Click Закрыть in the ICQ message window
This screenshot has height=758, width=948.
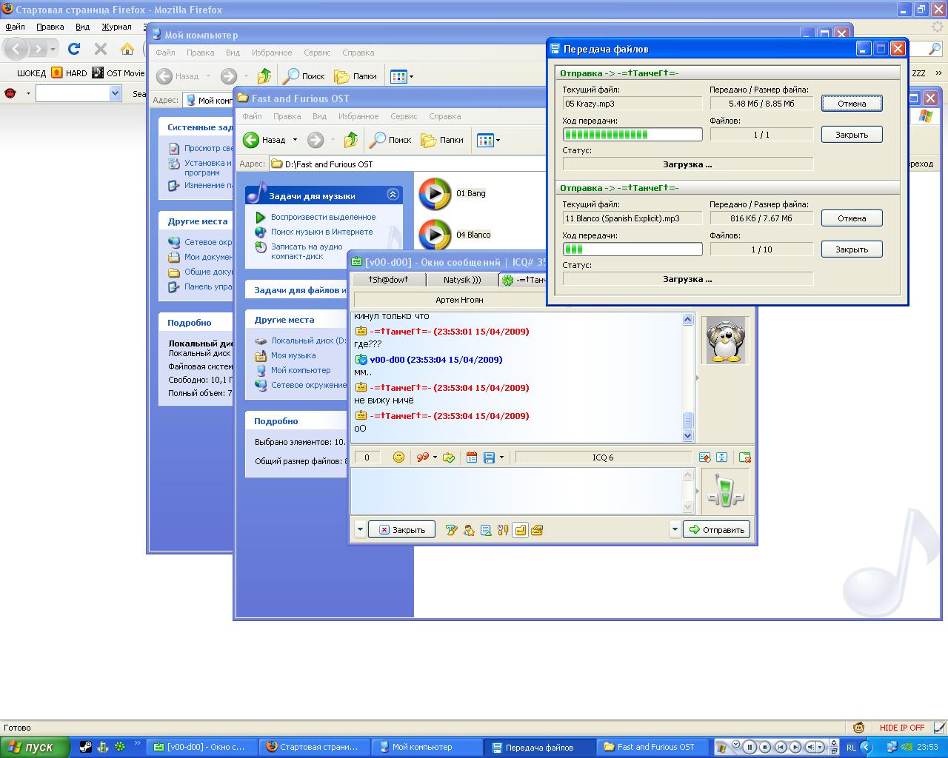(401, 530)
